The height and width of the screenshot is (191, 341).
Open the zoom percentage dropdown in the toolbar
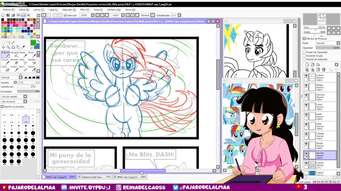pyautogui.click(x=92, y=15)
